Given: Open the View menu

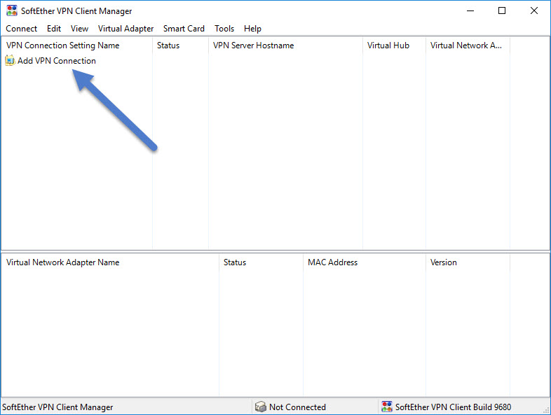Looking at the screenshot, I should pos(79,29).
